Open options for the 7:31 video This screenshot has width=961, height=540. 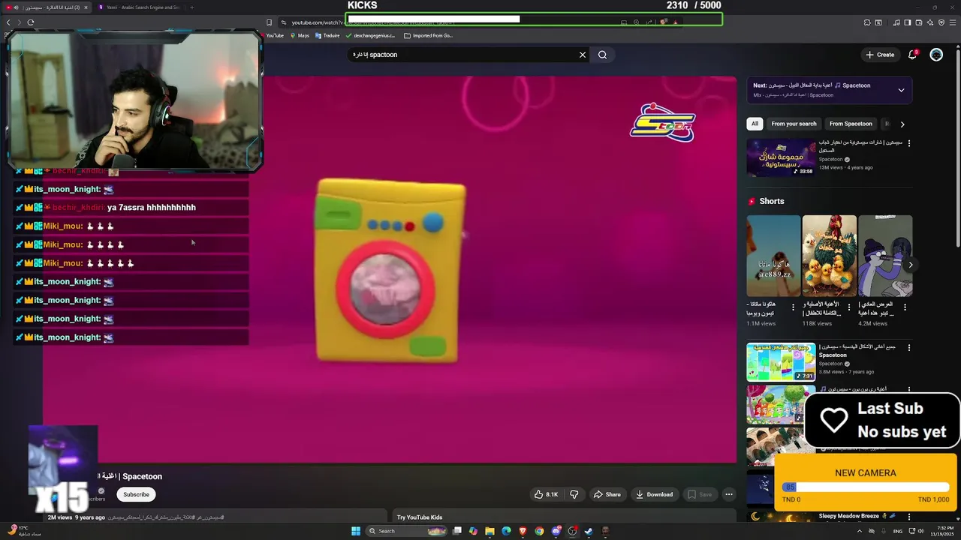tap(909, 348)
